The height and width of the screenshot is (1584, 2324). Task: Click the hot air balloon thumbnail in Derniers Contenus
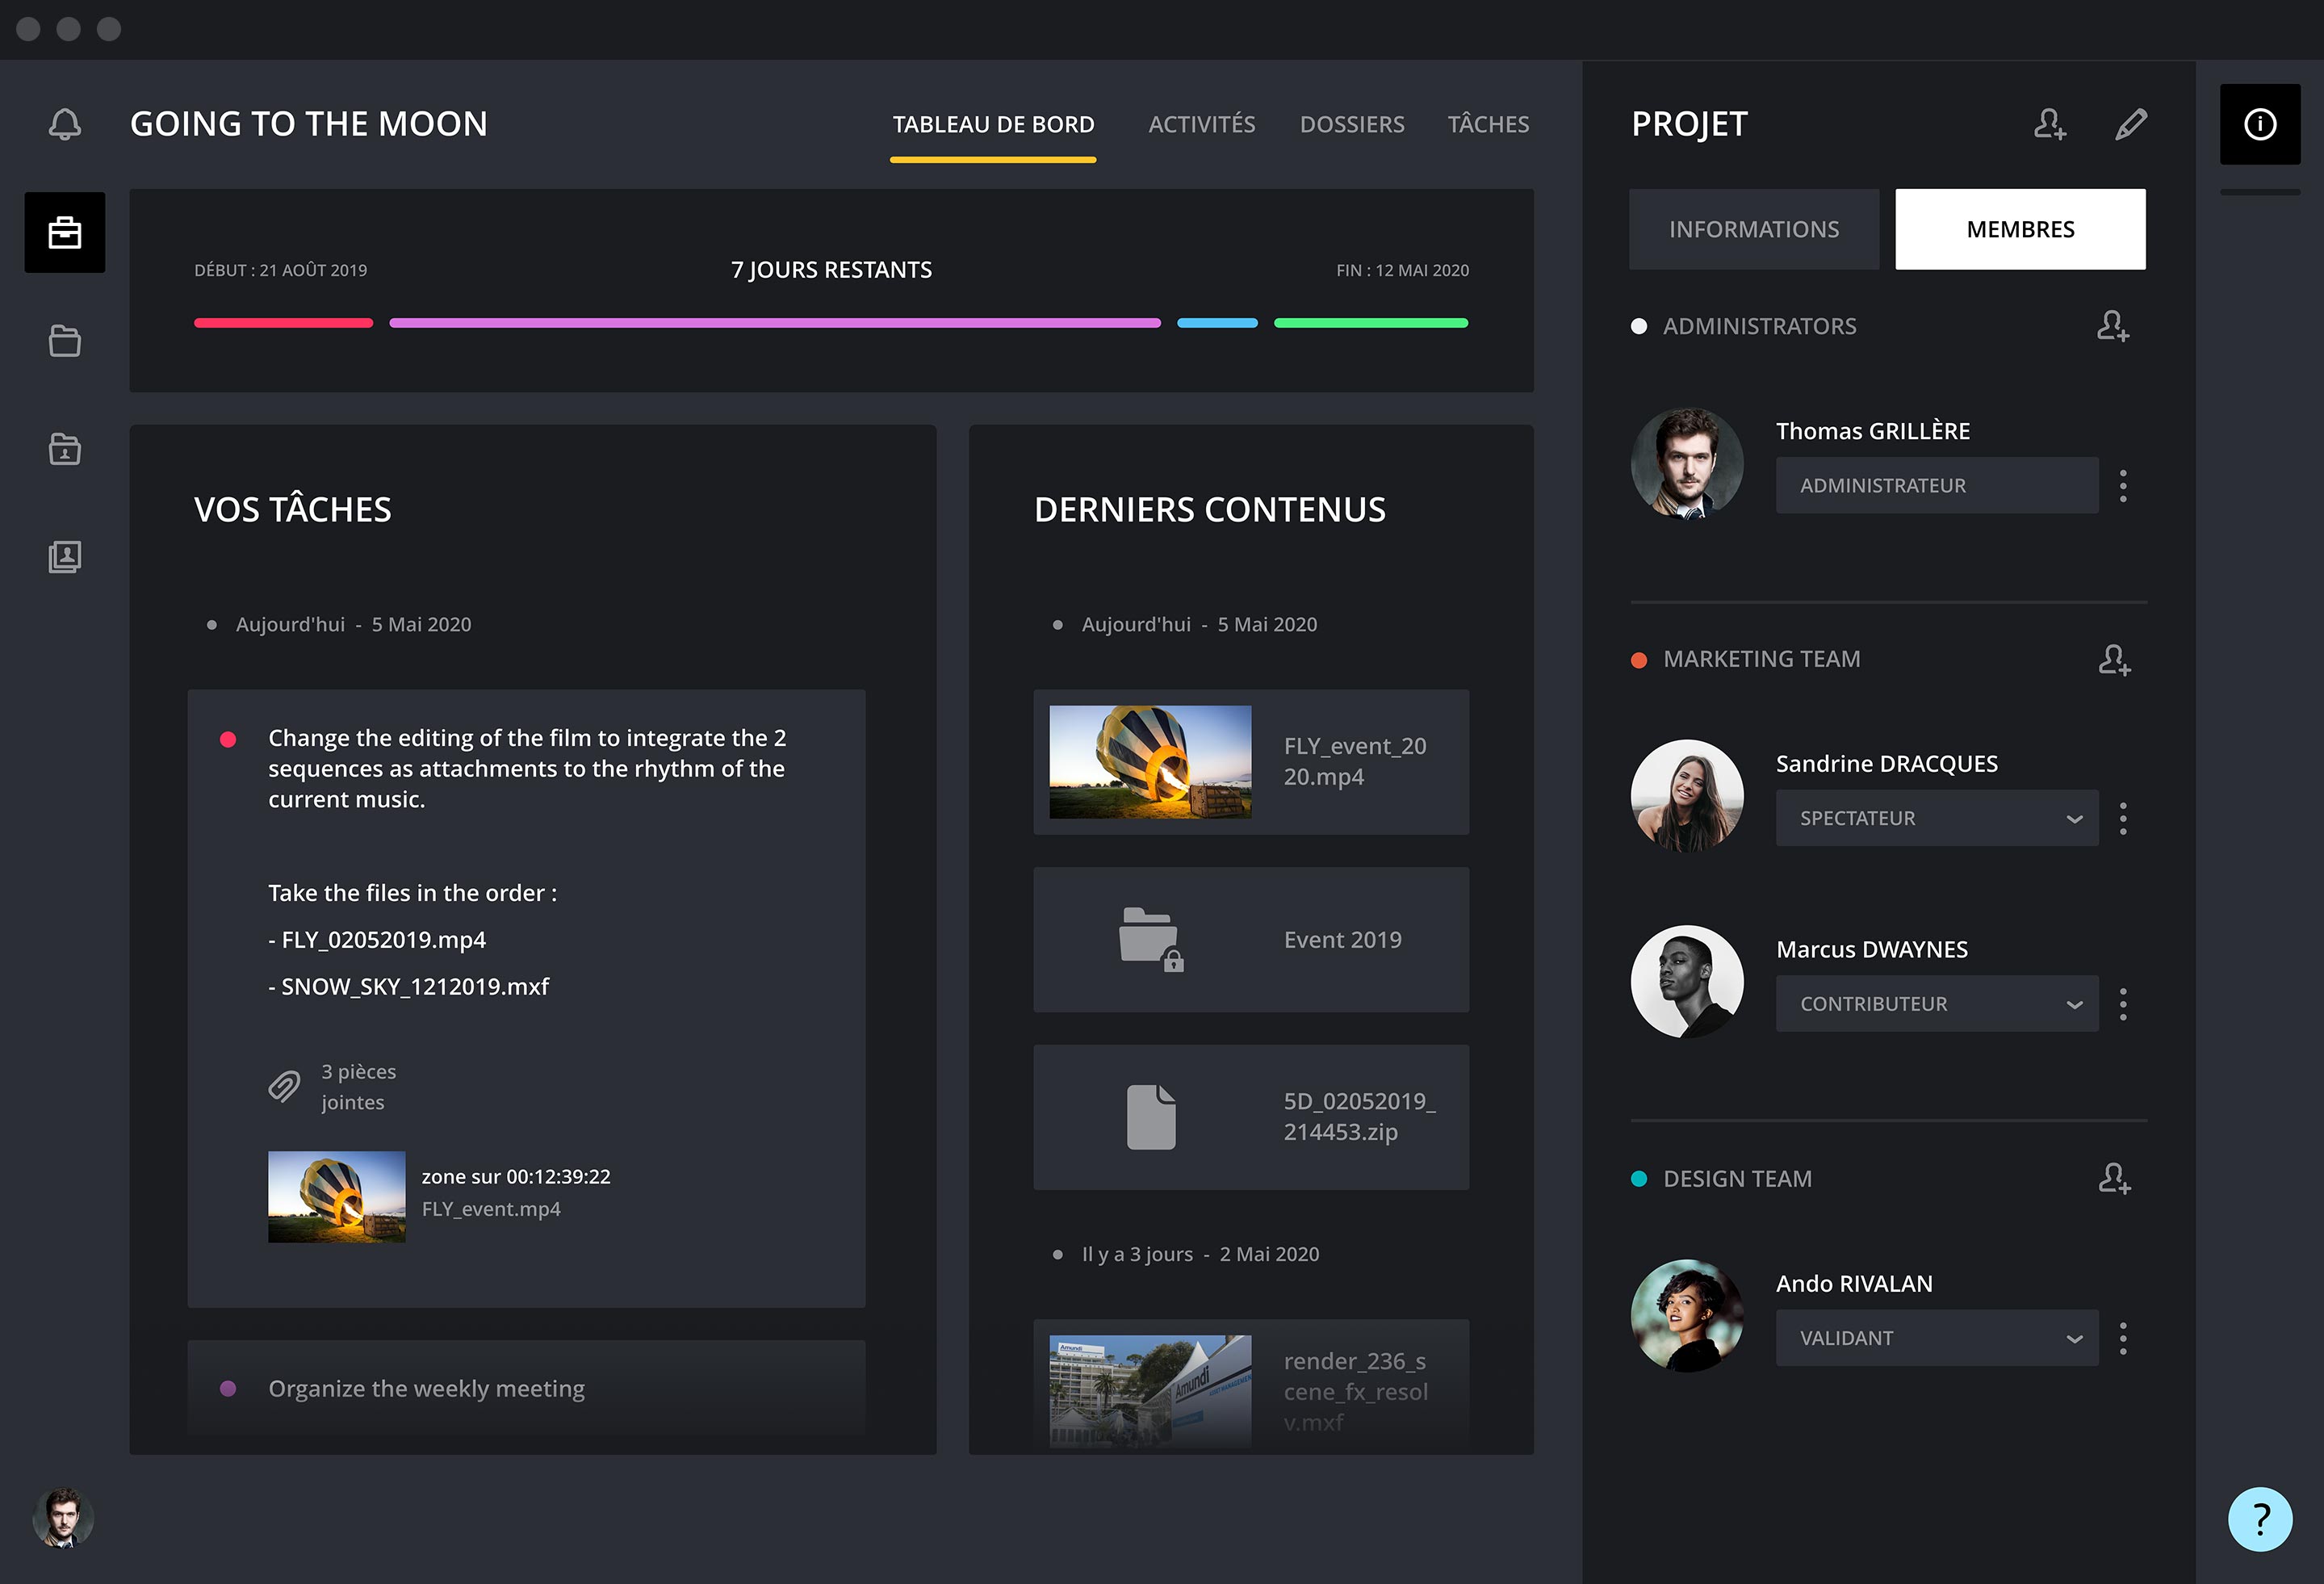point(1150,762)
